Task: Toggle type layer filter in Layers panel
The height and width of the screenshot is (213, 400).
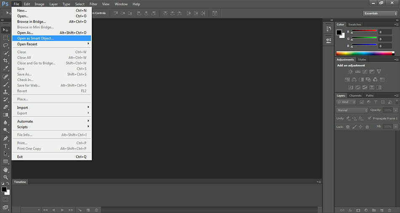Action: tap(376, 102)
